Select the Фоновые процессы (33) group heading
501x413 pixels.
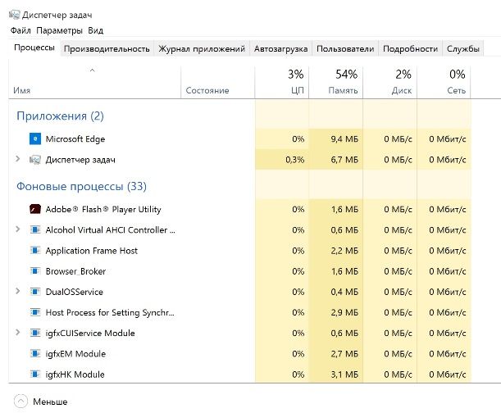coord(81,186)
